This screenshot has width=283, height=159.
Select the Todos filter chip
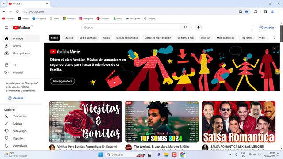pyautogui.click(x=54, y=38)
